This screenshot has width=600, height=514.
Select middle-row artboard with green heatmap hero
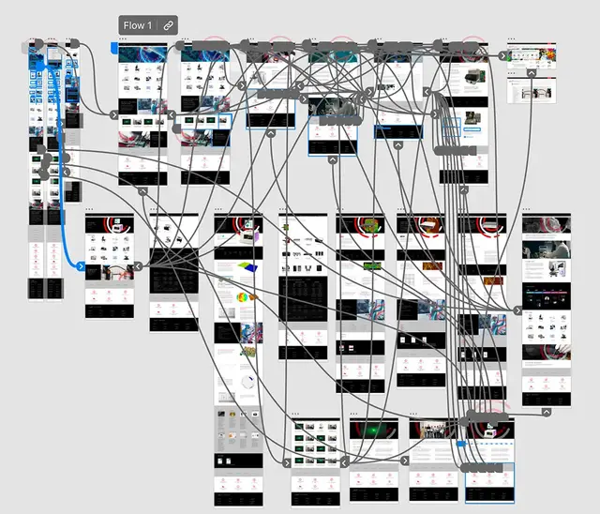pos(360,303)
